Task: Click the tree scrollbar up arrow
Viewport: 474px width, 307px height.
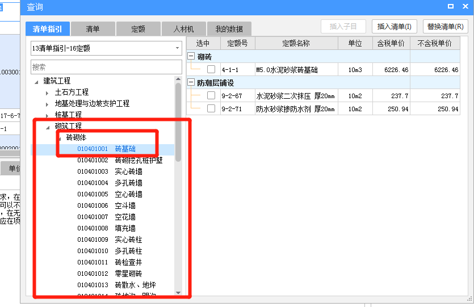Action: point(178,79)
